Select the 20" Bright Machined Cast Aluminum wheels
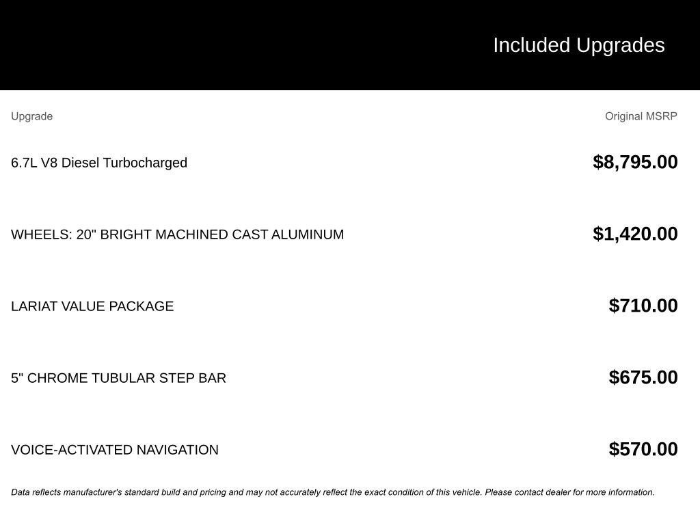Screen dimensions: 700x525 177,234
